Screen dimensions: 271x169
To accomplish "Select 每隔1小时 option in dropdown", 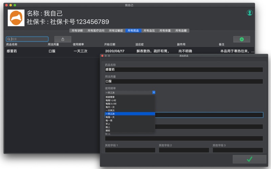I will pyautogui.click(x=111, y=100).
